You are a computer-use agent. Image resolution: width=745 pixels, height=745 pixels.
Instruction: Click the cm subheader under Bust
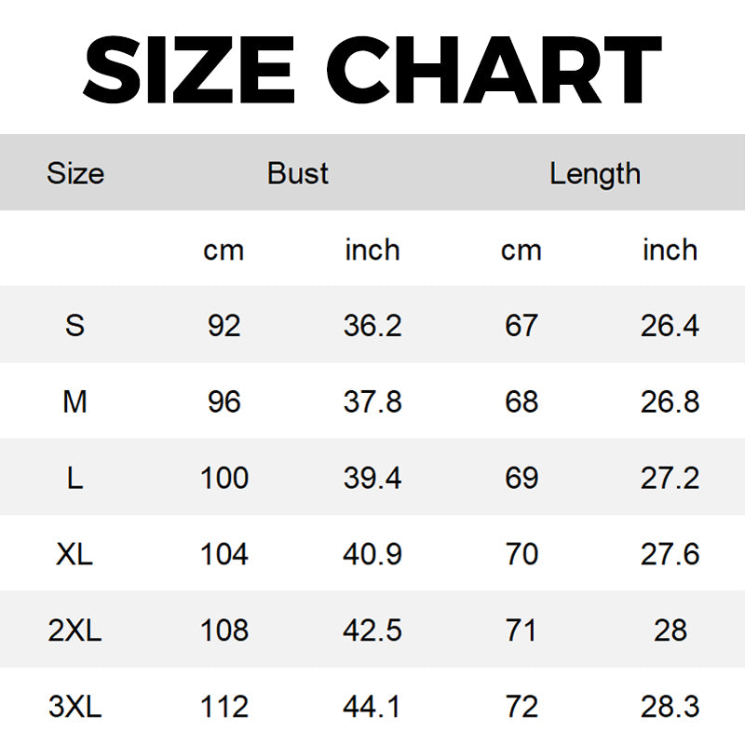pyautogui.click(x=223, y=250)
